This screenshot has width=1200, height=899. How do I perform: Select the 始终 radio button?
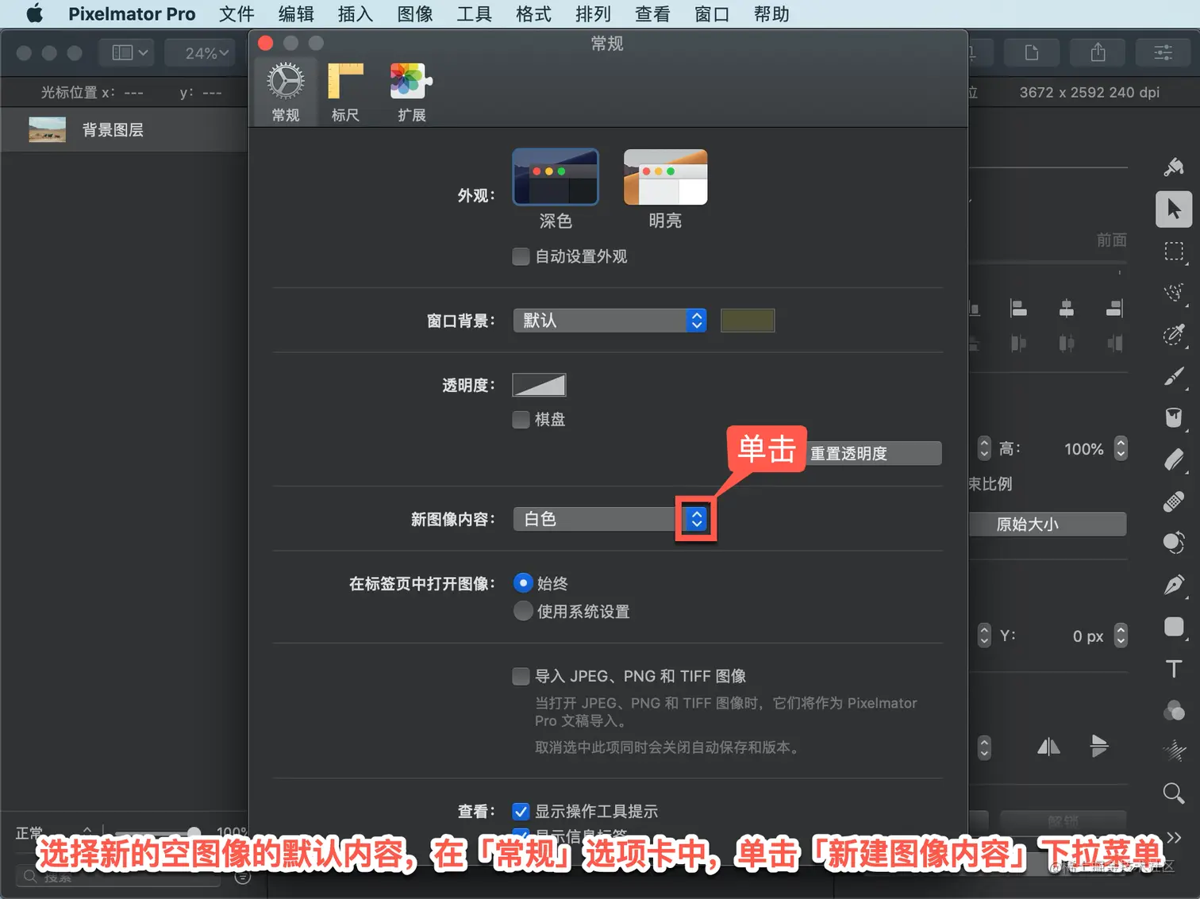tap(523, 583)
